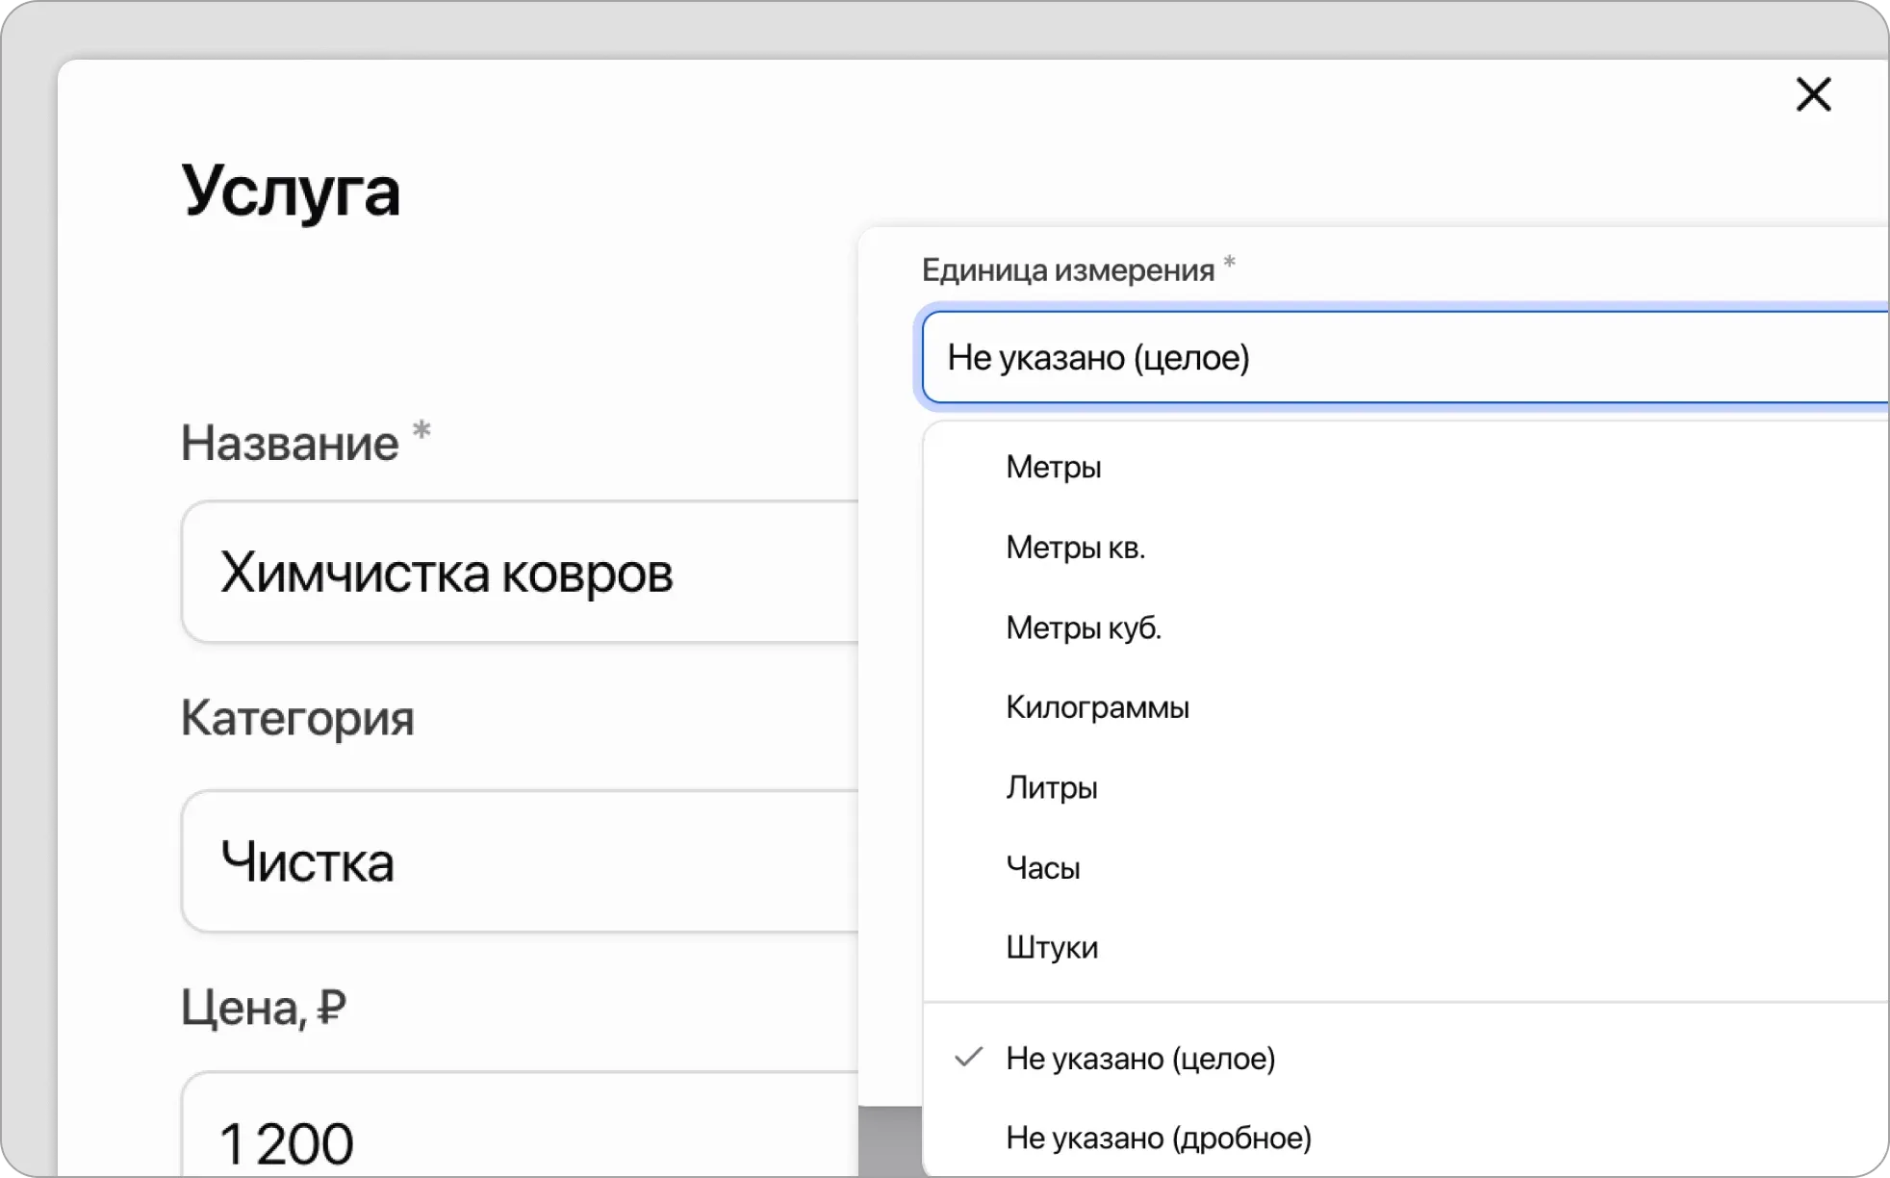
Task: Select Не указано (дробное) option
Action: point(1158,1138)
